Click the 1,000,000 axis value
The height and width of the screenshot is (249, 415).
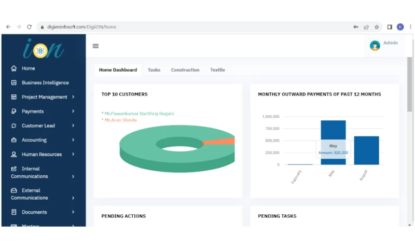[x=271, y=116]
